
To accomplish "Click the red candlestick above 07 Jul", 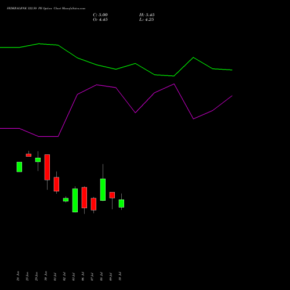I will coord(93,204).
